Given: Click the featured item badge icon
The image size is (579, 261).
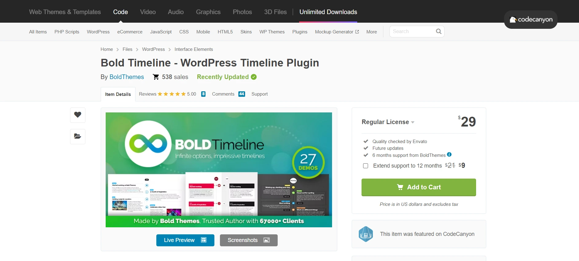Looking at the screenshot, I should 366,234.
